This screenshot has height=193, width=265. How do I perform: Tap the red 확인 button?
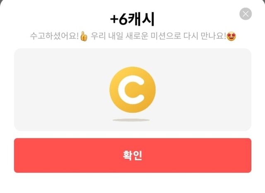pos(132,155)
